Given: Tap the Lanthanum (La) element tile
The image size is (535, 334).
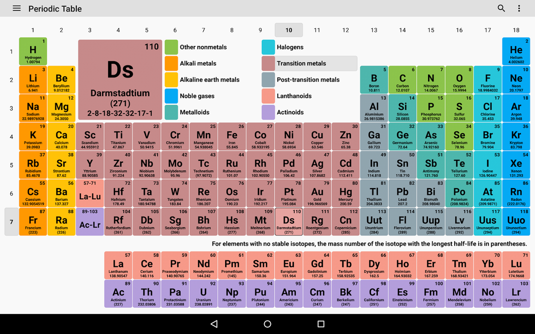Looking at the screenshot, I should 118,265.
